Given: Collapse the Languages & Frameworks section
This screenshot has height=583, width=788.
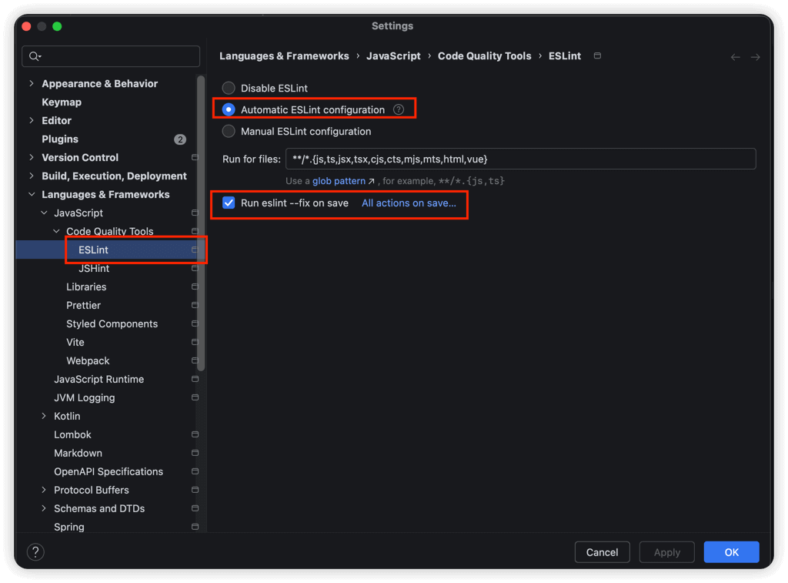Looking at the screenshot, I should click(x=31, y=194).
